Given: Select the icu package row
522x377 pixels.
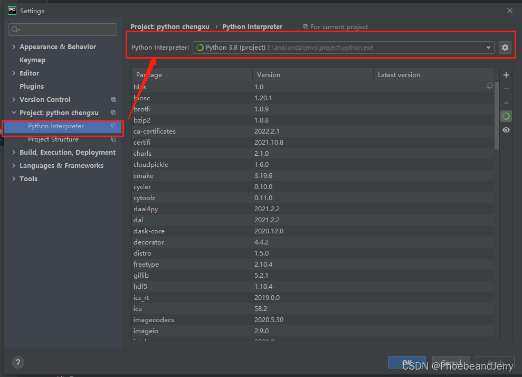Looking at the screenshot, I should click(x=313, y=309).
